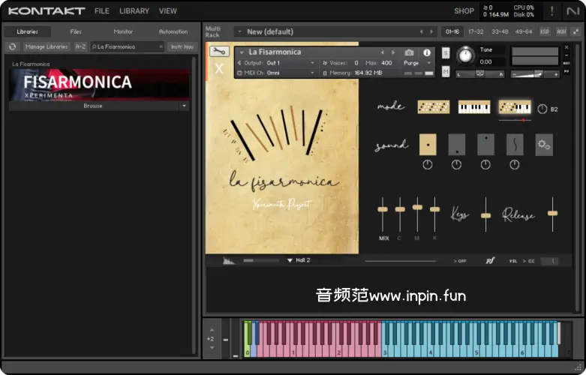The width and height of the screenshot is (586, 375).
Task: Select the first button-accordion mode icon
Action: pyautogui.click(x=433, y=107)
